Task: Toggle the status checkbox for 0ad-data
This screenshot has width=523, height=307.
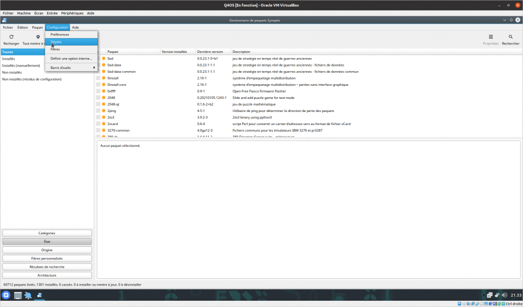Action: [98, 65]
